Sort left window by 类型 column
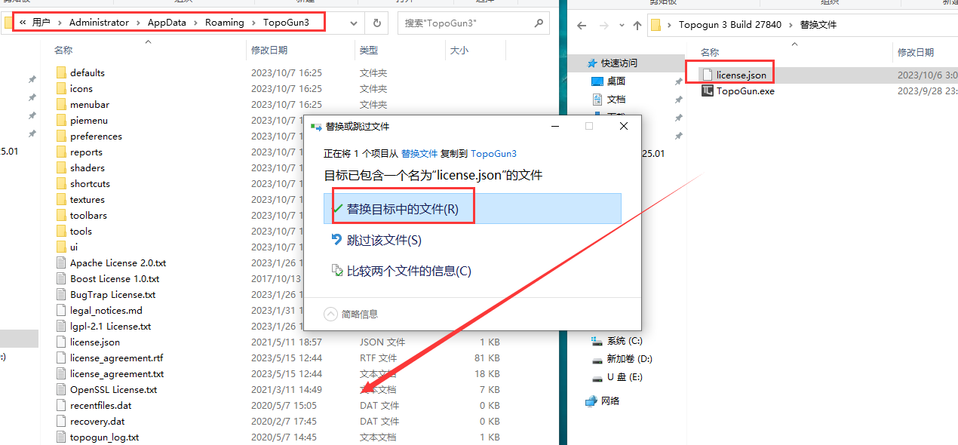Viewport: 958px width, 445px height. (369, 51)
